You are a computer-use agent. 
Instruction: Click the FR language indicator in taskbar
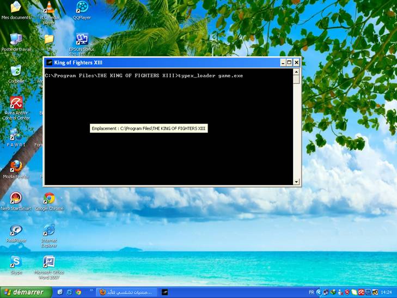point(312,292)
